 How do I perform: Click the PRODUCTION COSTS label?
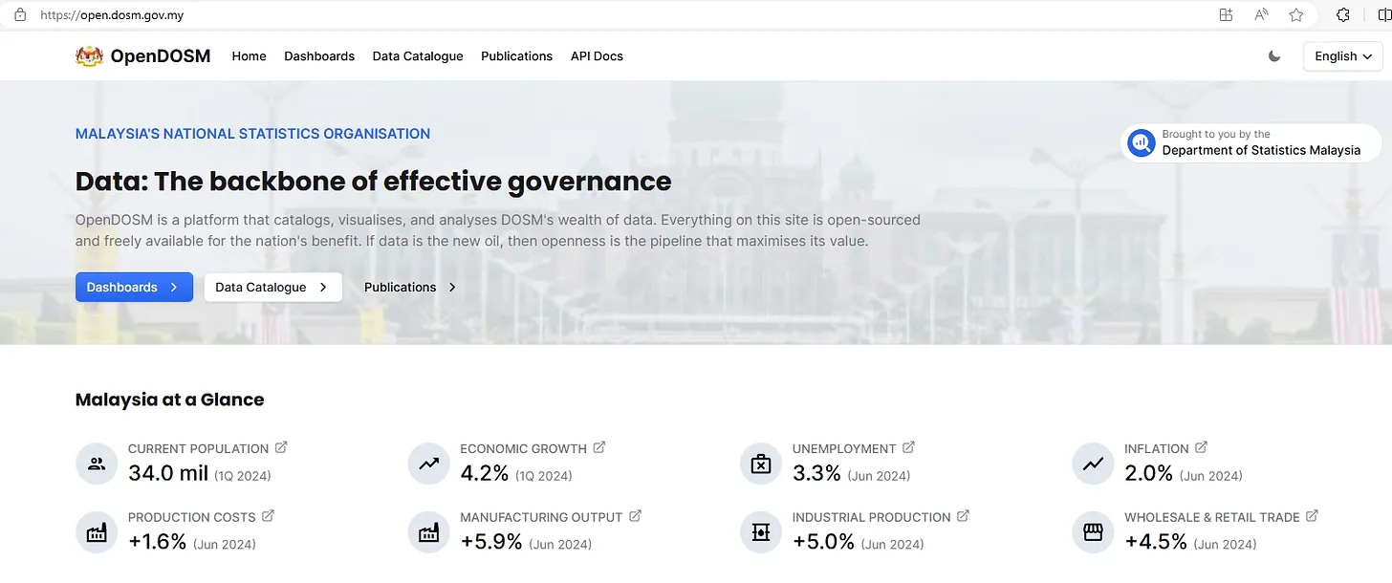[x=192, y=517]
